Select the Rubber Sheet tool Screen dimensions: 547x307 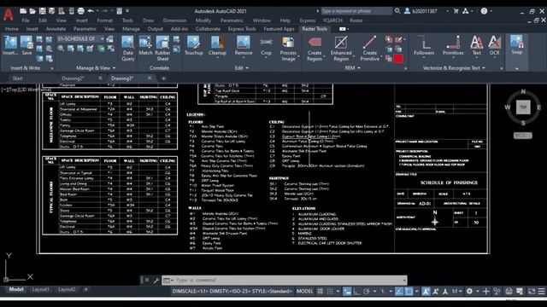coord(162,49)
